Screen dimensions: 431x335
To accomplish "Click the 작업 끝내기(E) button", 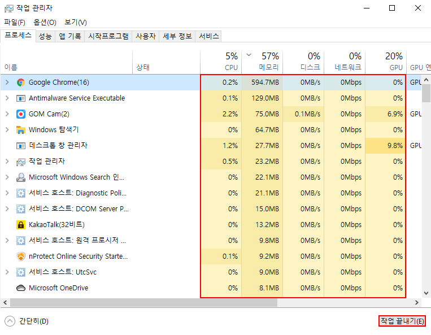I will [x=402, y=321].
